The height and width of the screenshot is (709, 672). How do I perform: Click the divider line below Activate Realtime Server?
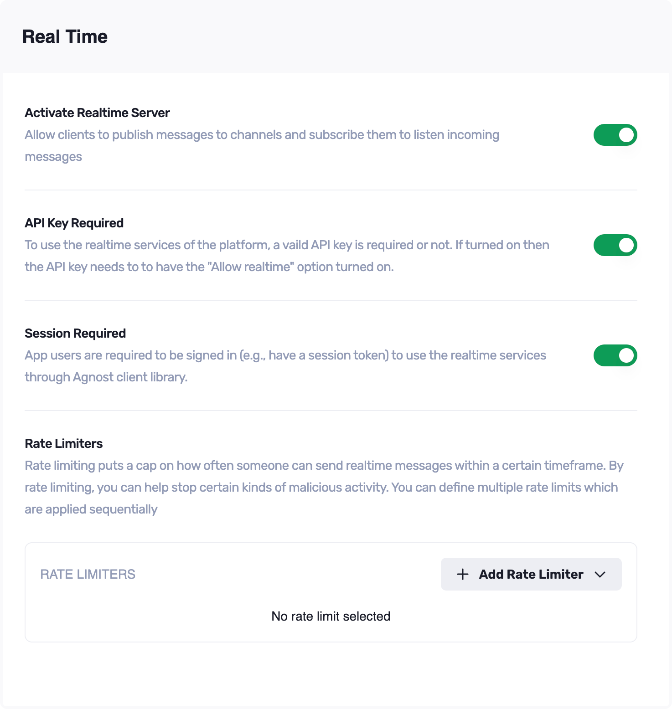pos(331,190)
